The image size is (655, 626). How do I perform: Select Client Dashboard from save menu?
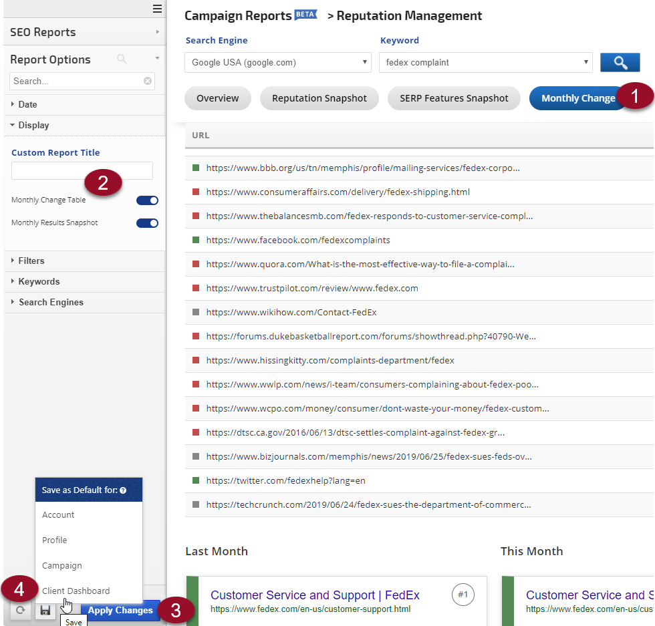[76, 591]
